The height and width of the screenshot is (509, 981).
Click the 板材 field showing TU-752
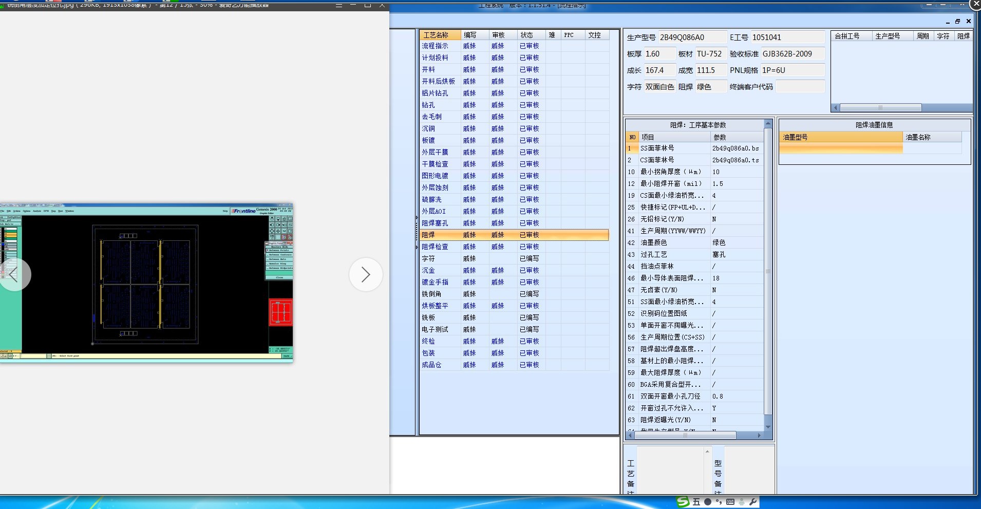[711, 54]
